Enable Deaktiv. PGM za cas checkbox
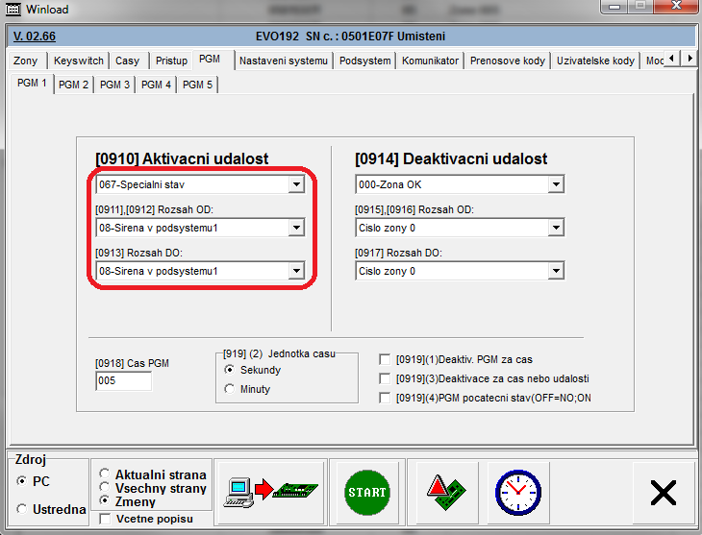This screenshot has width=702, height=535. click(x=386, y=360)
